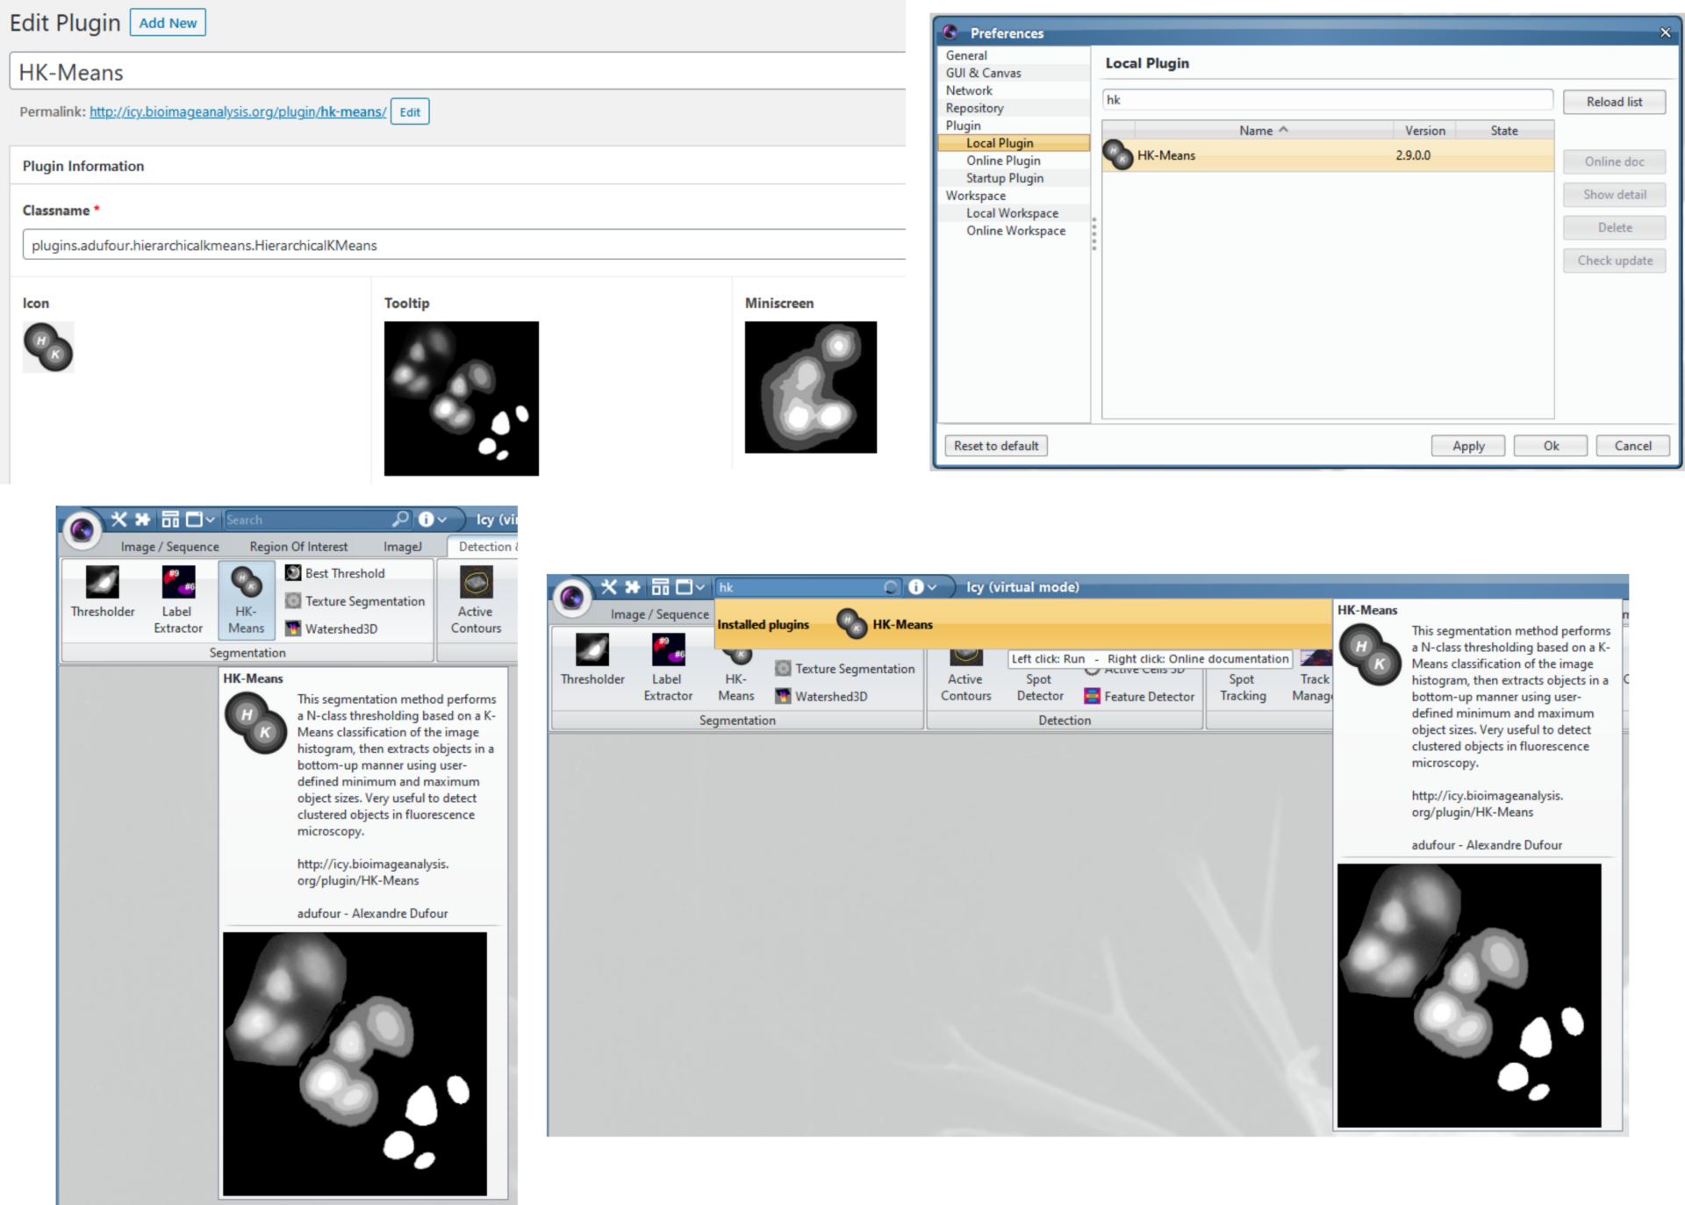Sort the plugin list by Version column
The image size is (1685, 1205).
point(1424,130)
